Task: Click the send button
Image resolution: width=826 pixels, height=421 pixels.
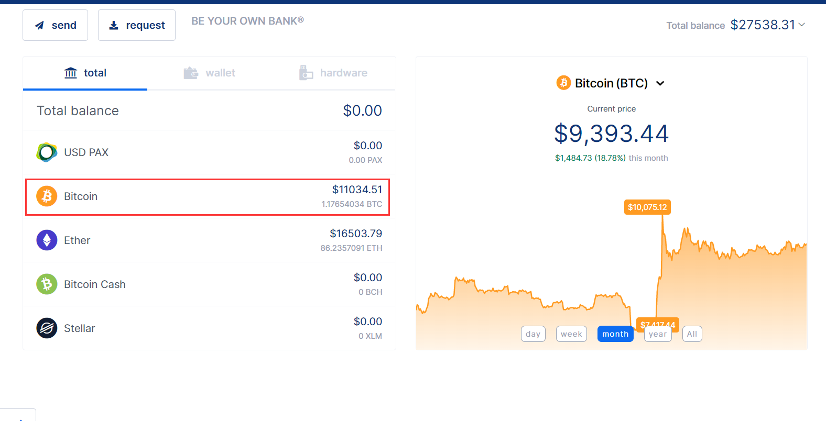Action: 55,25
